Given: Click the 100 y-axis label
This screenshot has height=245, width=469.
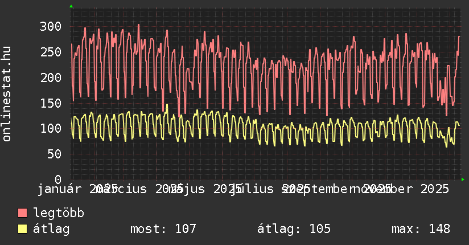Looking at the screenshot, I should coord(51,129).
